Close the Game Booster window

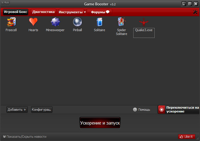[196, 4]
